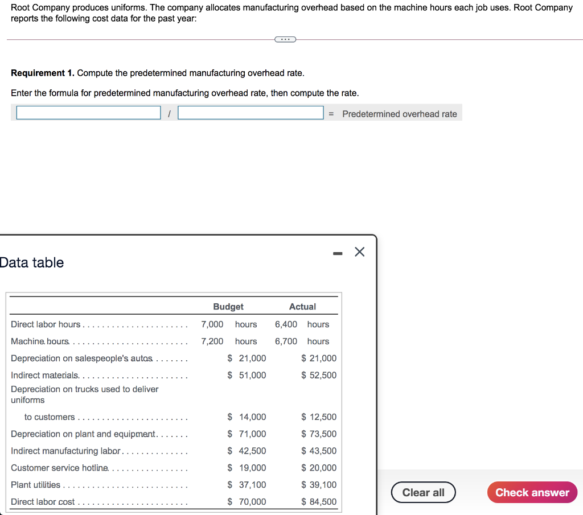Screen dimensions: 583x515
Task: Click budgeted direct labor cost $70,000
Action: (247, 502)
